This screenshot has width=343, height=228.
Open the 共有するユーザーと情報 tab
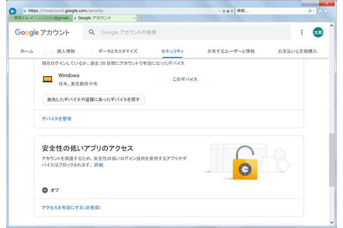tap(231, 51)
